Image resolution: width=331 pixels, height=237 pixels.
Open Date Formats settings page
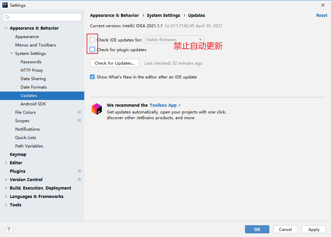(34, 87)
